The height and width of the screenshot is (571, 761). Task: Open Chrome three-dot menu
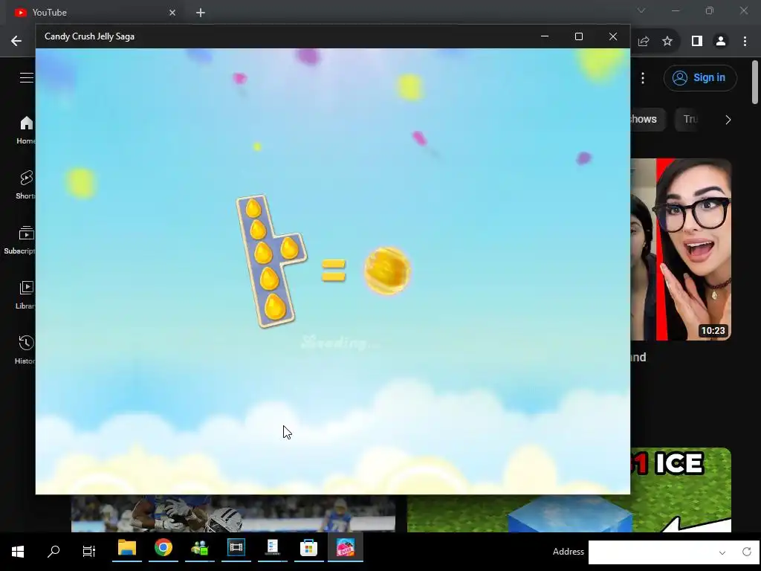[745, 42]
